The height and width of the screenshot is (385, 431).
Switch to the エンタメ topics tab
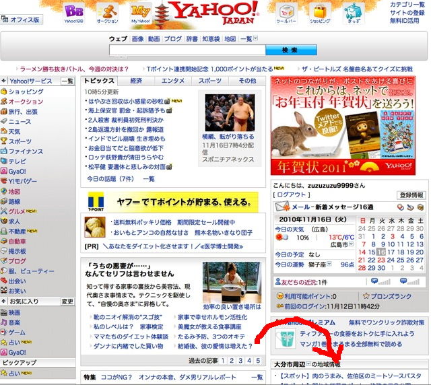[173, 81]
